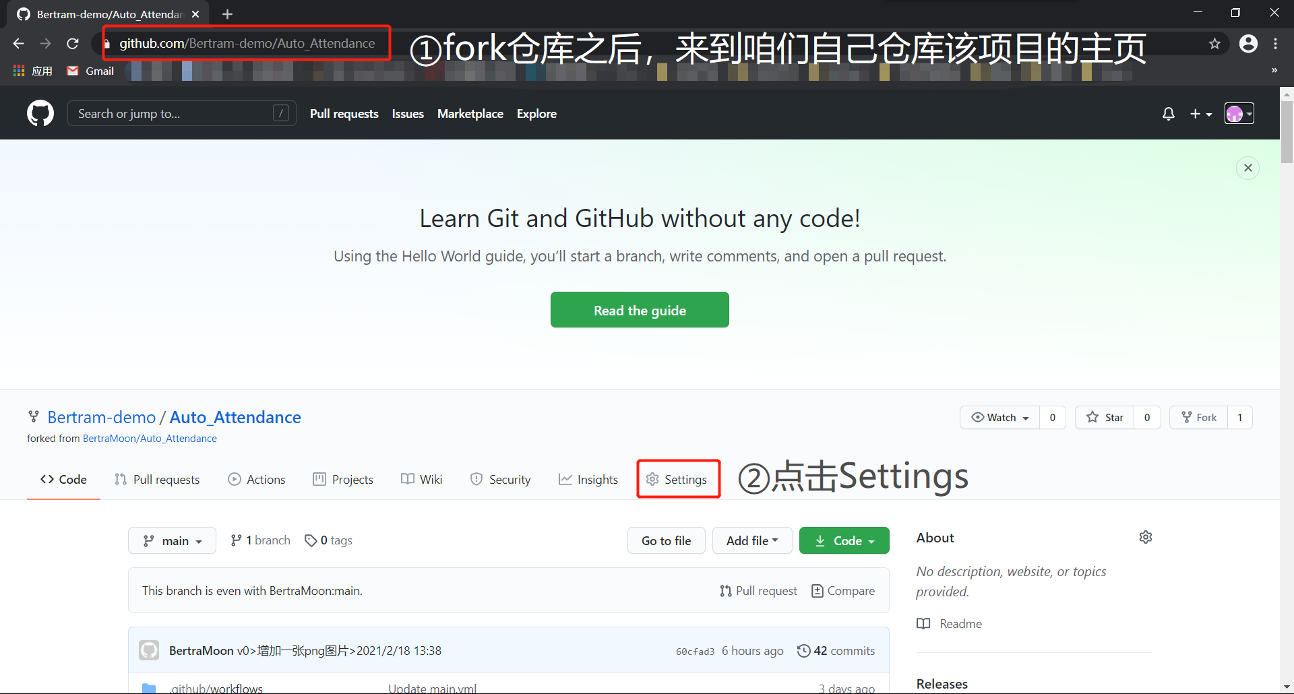View the 1 branch link
This screenshot has height=694, width=1294.
260,540
